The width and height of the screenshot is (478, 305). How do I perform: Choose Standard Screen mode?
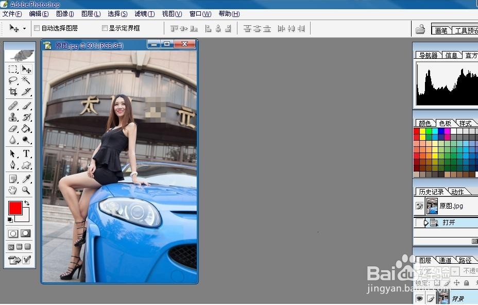pos(11,247)
